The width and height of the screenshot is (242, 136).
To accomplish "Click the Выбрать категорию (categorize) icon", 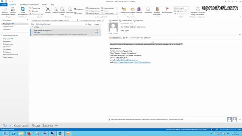I will (x=157, y=9).
